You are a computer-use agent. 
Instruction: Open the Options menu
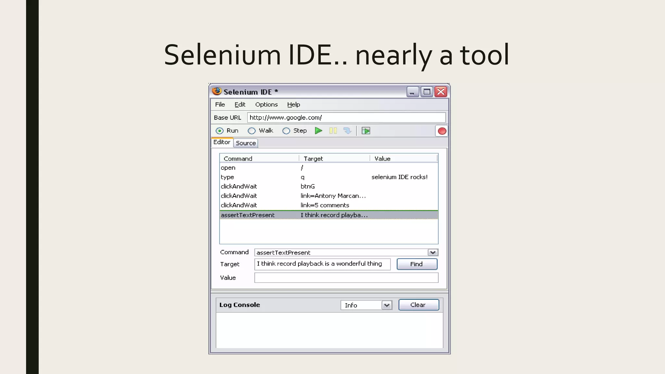click(266, 105)
